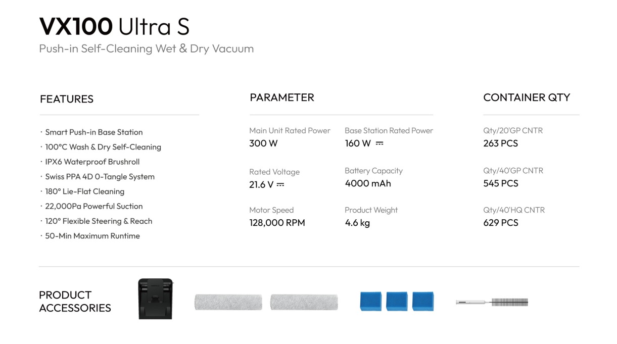The width and height of the screenshot is (617, 344).
Task: Click the CONTAINER QTY heading
Action: [x=527, y=97]
